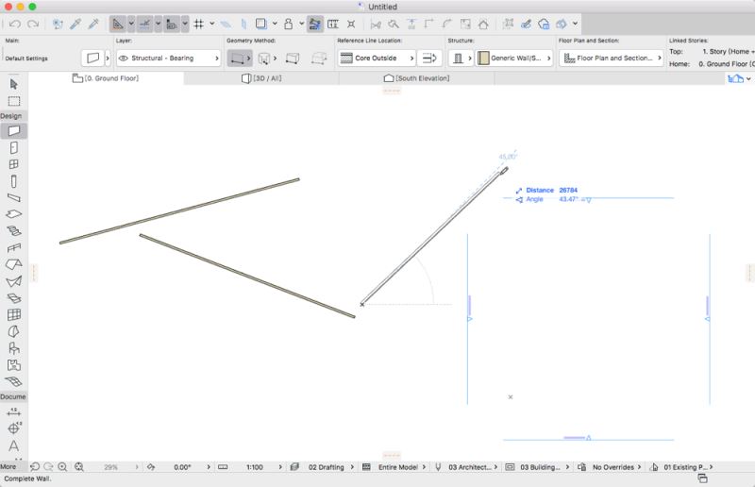Switch to the South Elevation tab

pyautogui.click(x=416, y=78)
